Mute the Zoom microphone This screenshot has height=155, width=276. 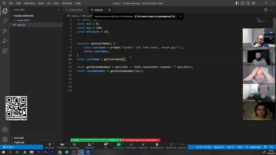(50, 146)
